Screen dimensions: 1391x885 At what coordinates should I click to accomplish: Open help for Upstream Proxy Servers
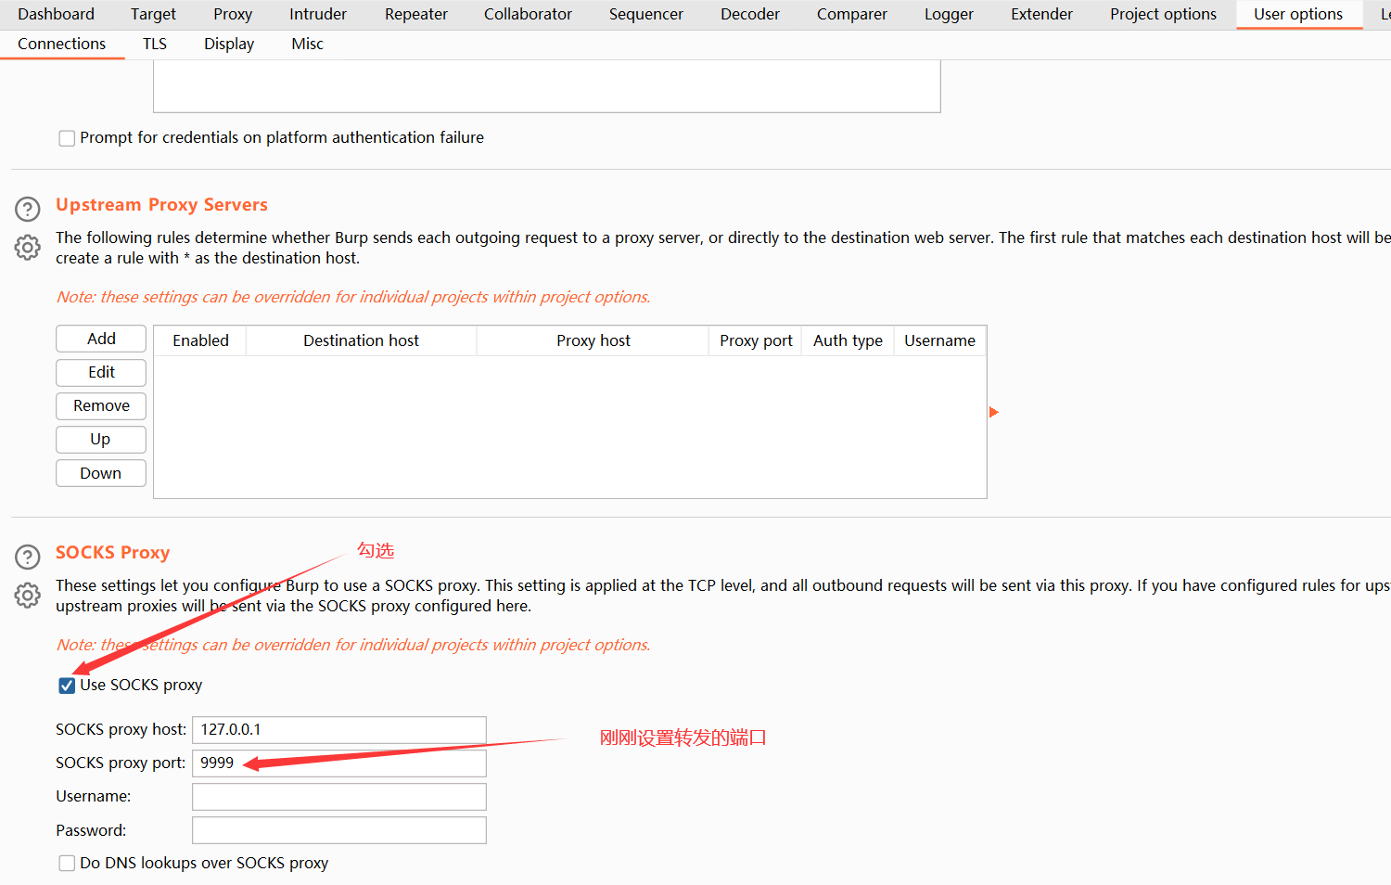(28, 209)
